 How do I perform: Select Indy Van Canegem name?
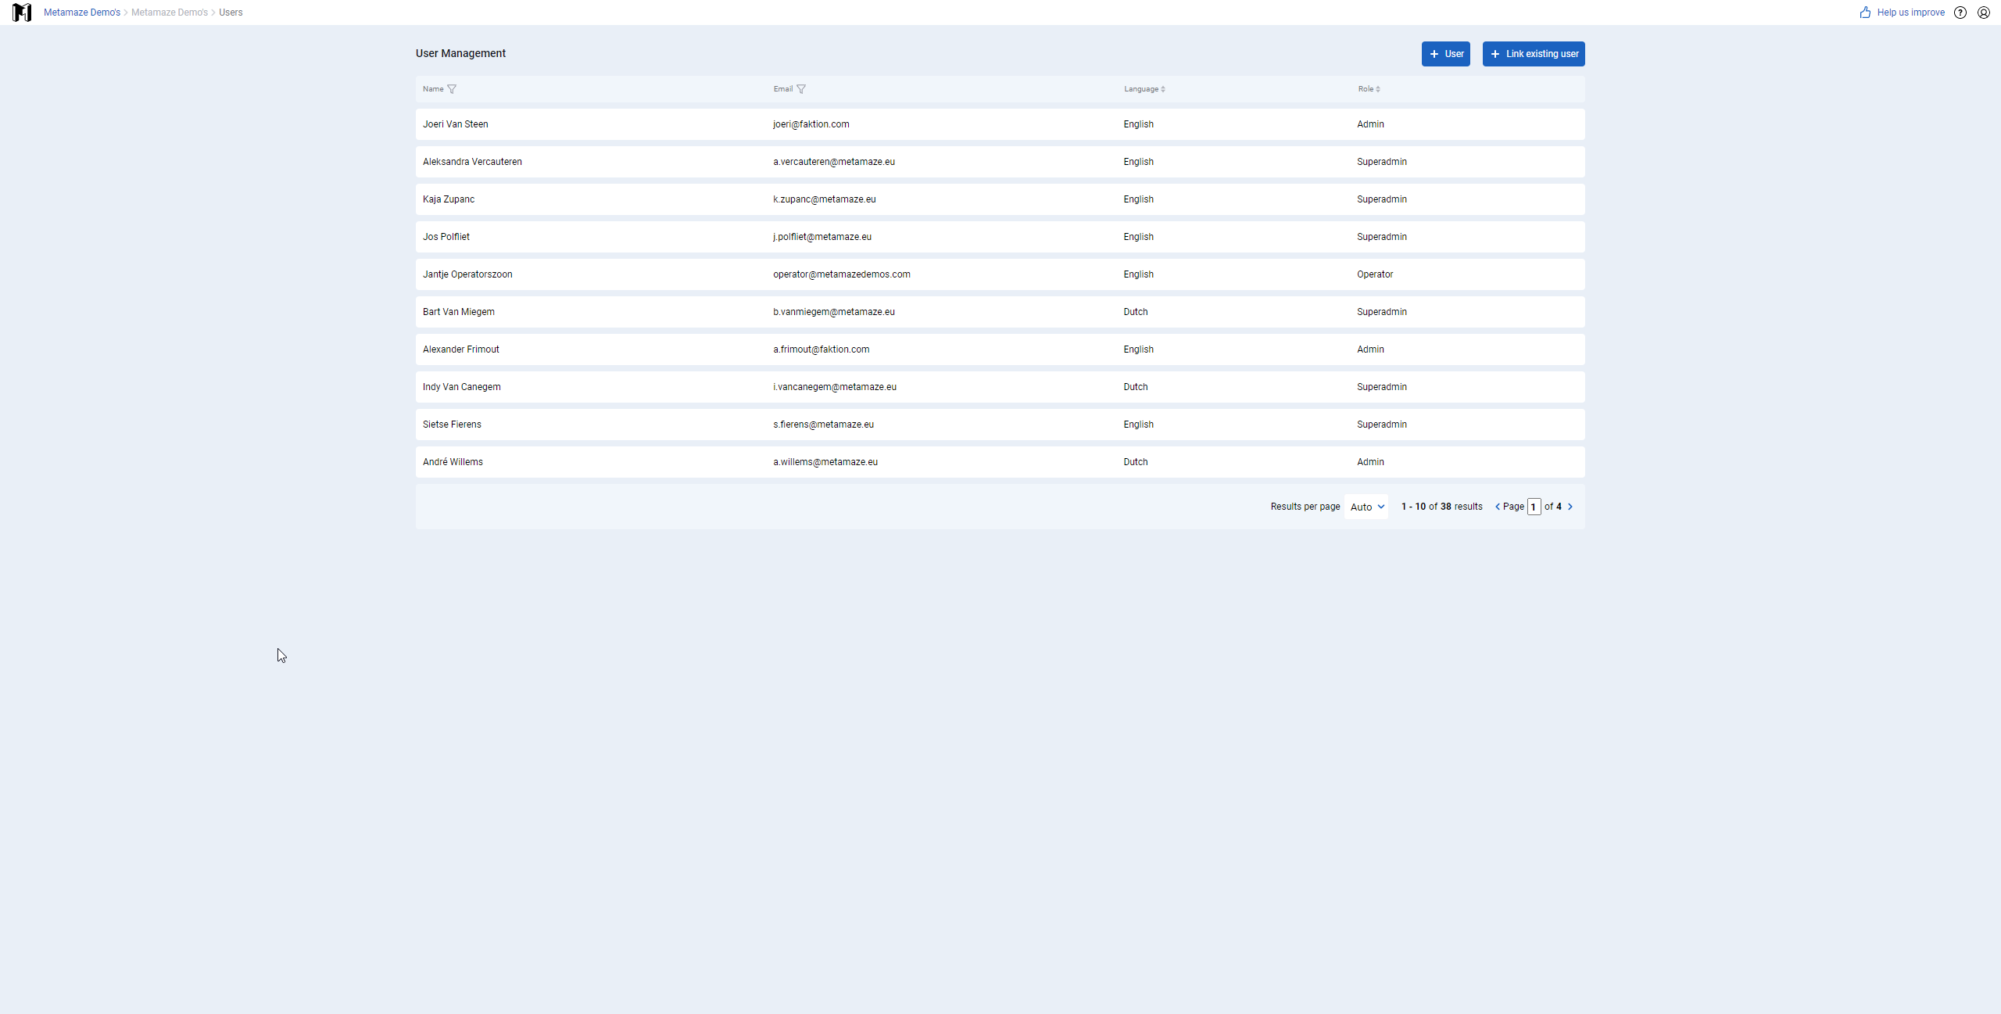[462, 387]
